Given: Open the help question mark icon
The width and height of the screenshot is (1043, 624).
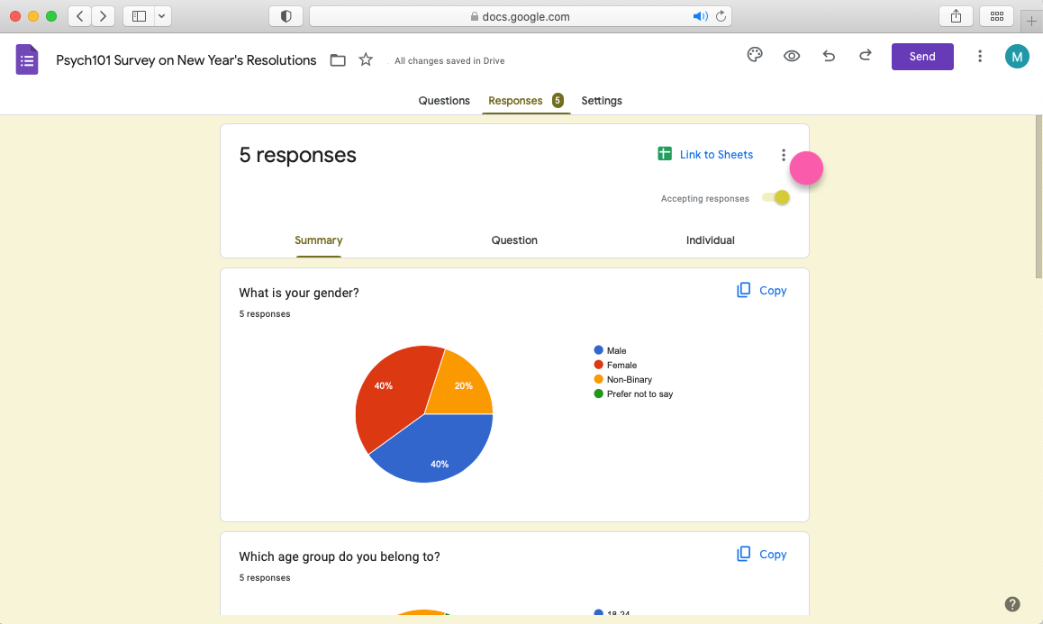Looking at the screenshot, I should click(1012, 604).
